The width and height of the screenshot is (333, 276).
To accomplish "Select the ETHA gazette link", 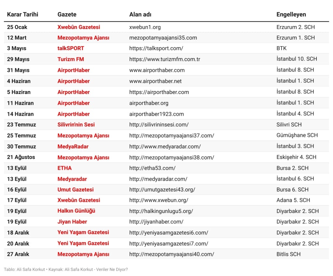I will pyautogui.click(x=64, y=168).
